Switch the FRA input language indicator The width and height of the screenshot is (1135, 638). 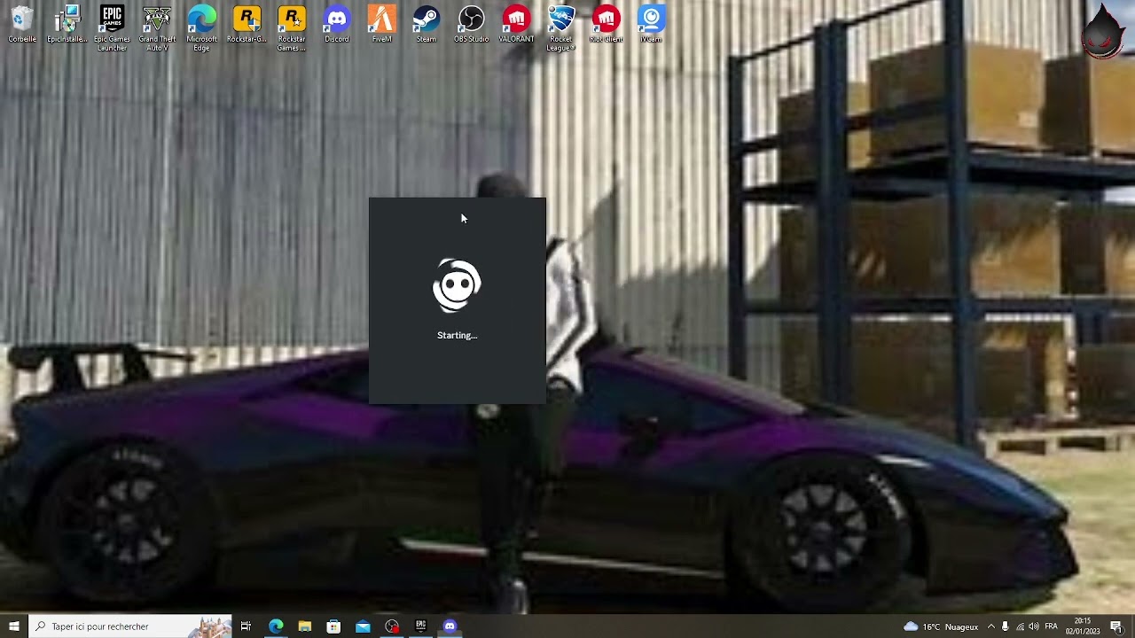(x=1052, y=626)
